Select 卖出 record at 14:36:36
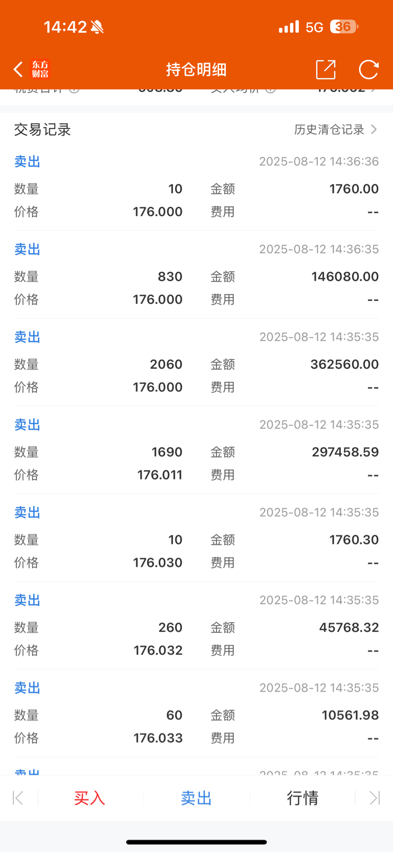Viewport: 393px width, 852px height. coord(196,187)
